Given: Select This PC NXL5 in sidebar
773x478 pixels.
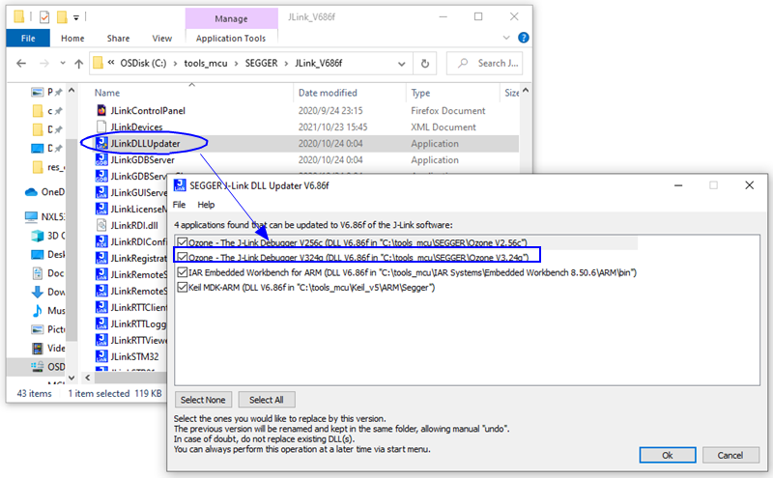Looking at the screenshot, I should point(45,216).
